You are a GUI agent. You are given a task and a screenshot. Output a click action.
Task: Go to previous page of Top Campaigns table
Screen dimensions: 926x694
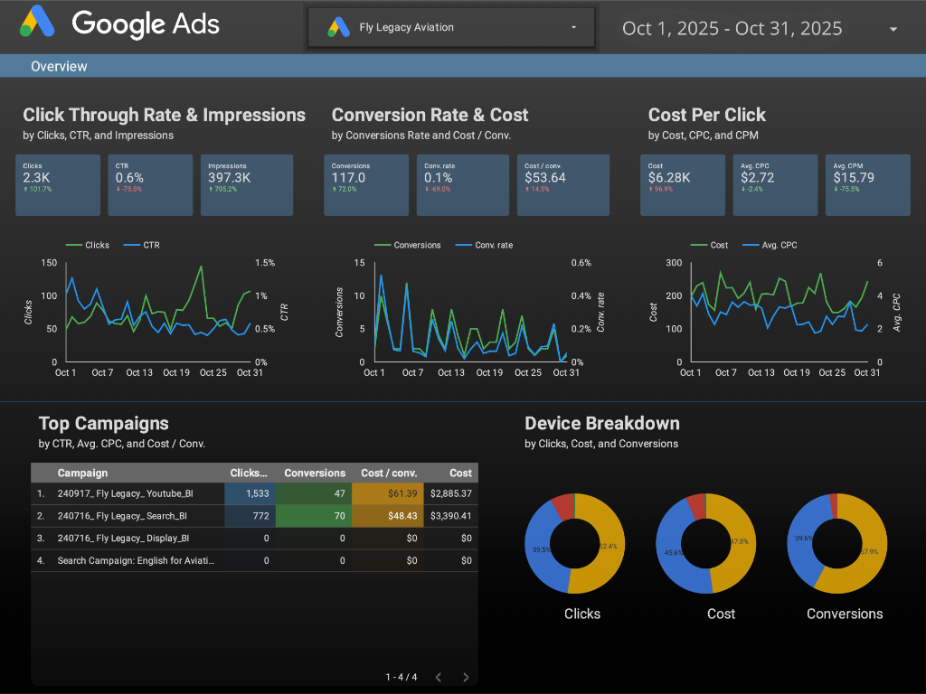tap(439, 677)
